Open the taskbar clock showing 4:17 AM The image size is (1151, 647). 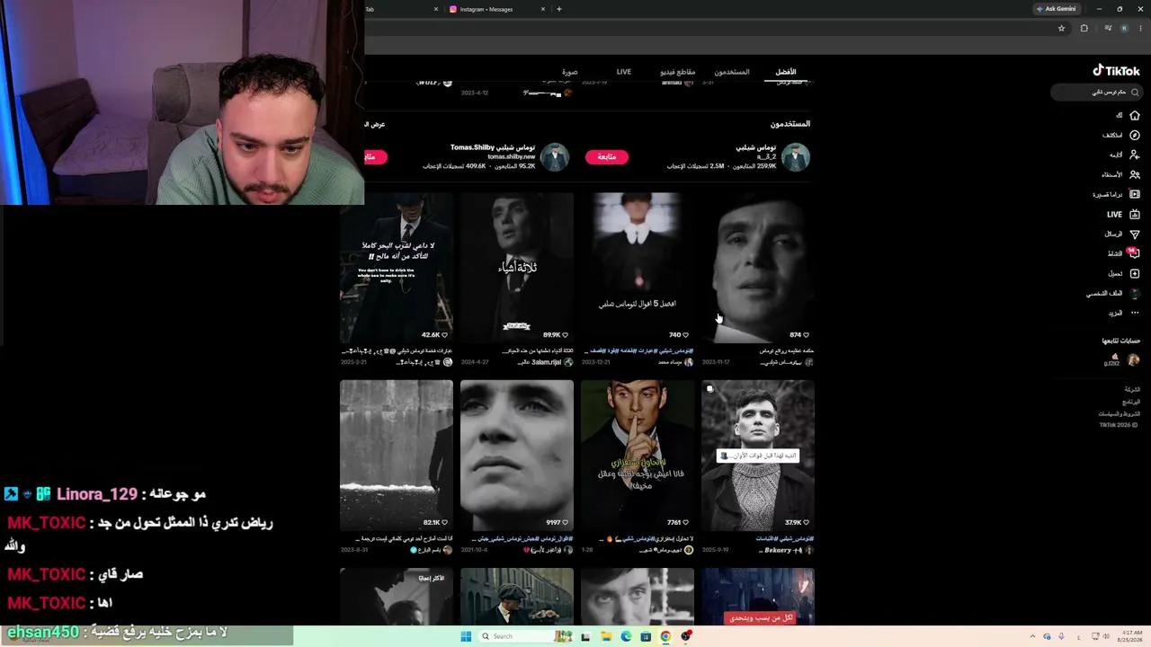[1128, 636]
